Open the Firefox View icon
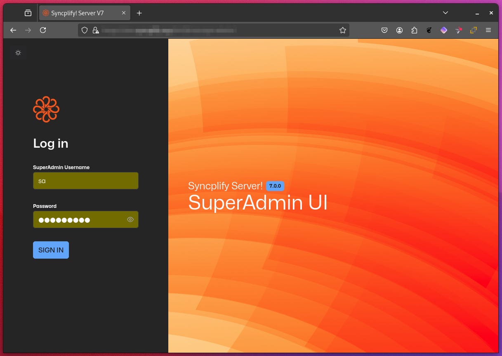The width and height of the screenshot is (502, 356). [x=28, y=13]
